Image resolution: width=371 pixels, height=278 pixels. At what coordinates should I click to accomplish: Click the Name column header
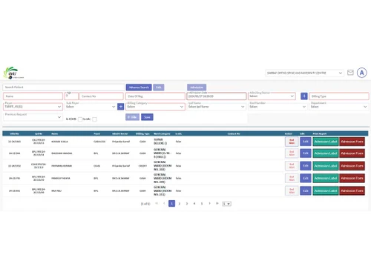tap(55, 133)
